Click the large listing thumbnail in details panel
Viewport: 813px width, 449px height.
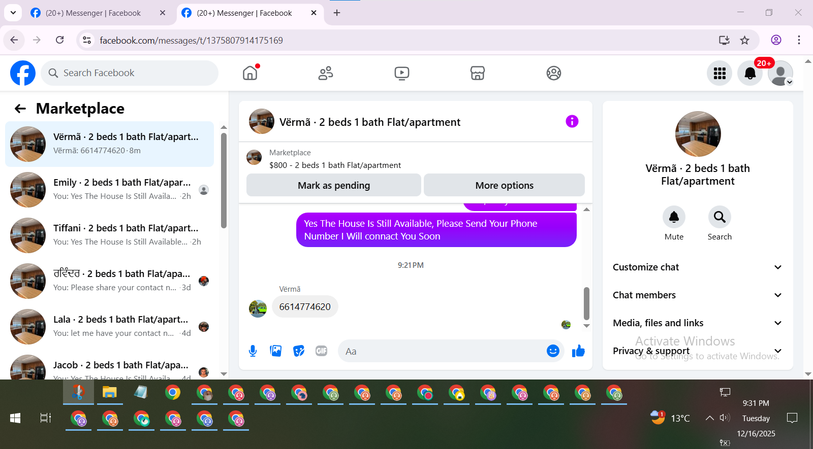pos(698,134)
